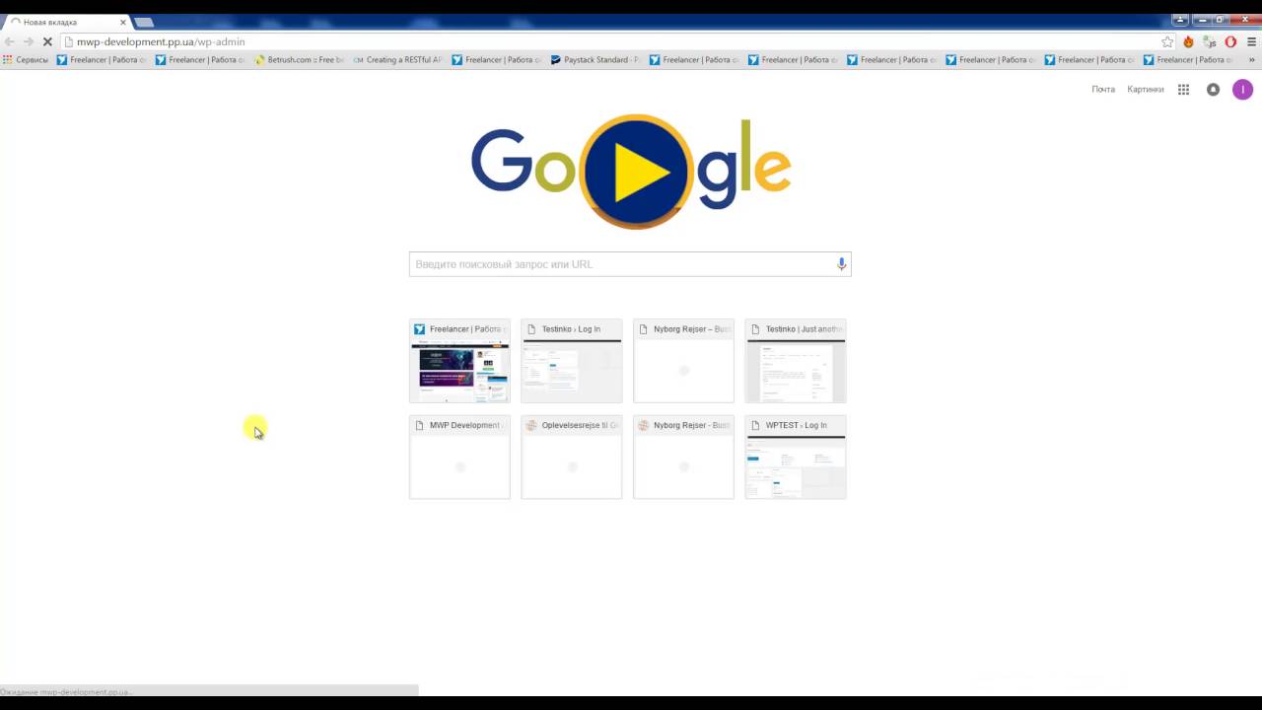This screenshot has height=710, width=1262.
Task: Close the Новая вкладка tab
Action: [123, 22]
